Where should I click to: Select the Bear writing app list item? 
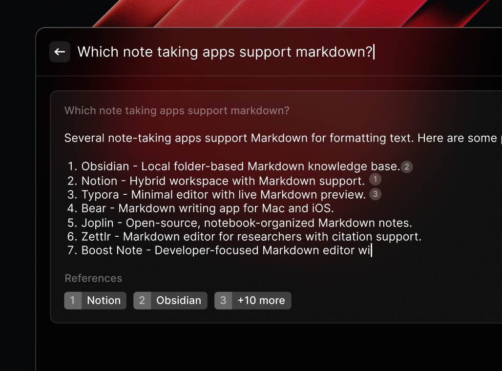click(x=200, y=208)
